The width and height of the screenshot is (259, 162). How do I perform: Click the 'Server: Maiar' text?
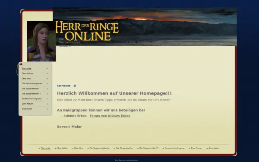tap(69, 127)
